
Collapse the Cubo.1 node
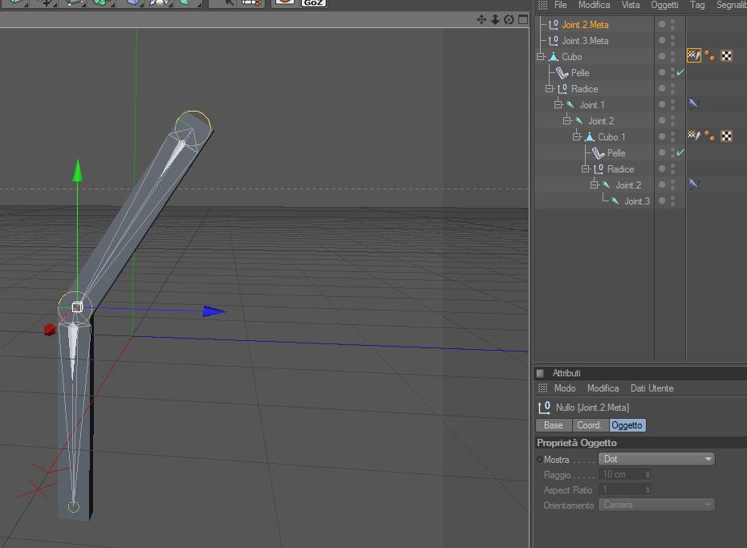576,136
